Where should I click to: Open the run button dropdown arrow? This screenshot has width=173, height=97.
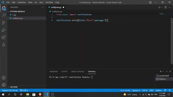pos(162,7)
